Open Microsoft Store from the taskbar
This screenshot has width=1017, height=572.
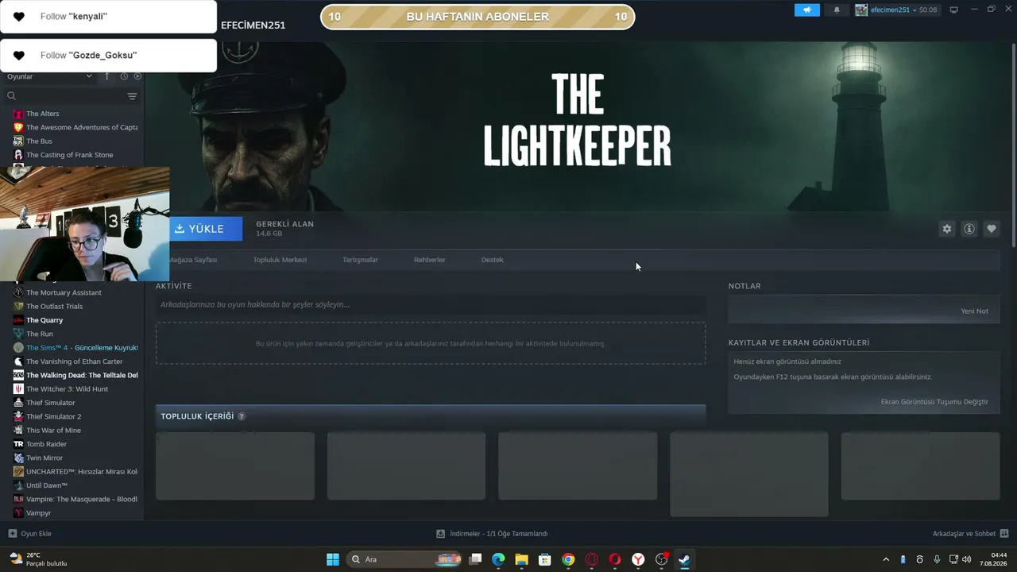click(545, 559)
